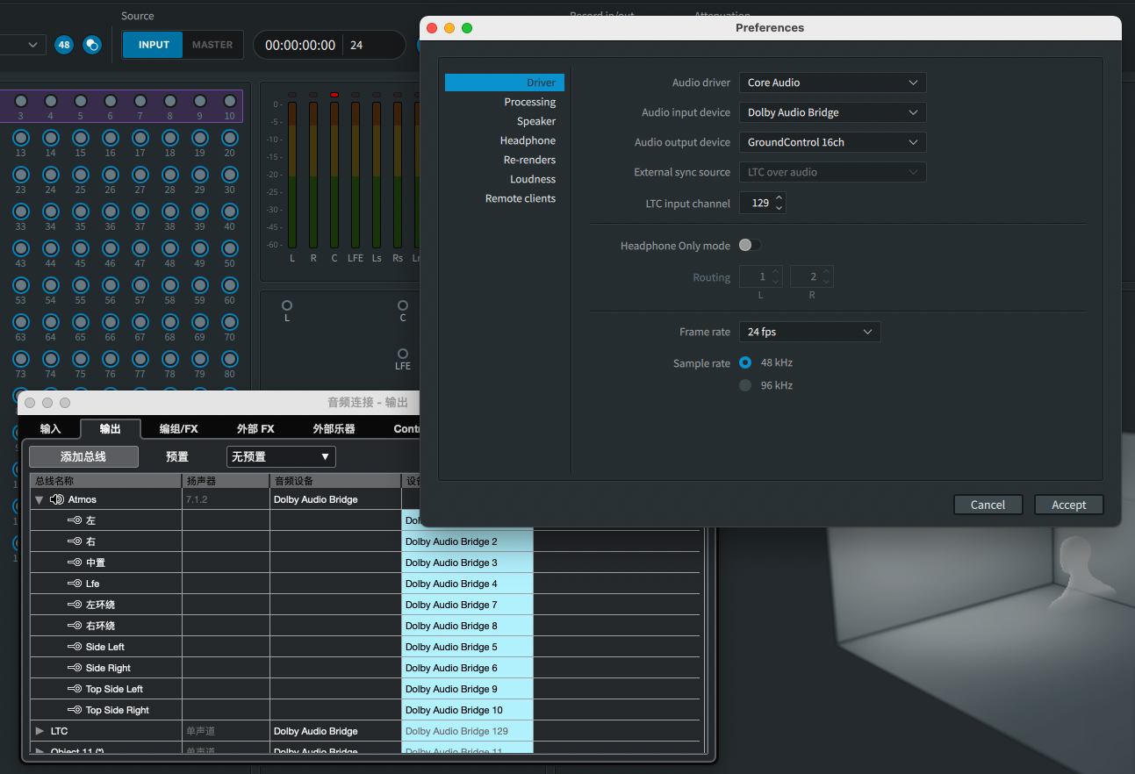Click the Atmos bus speaker icon
Viewport: 1135px width, 774px height.
tap(57, 499)
